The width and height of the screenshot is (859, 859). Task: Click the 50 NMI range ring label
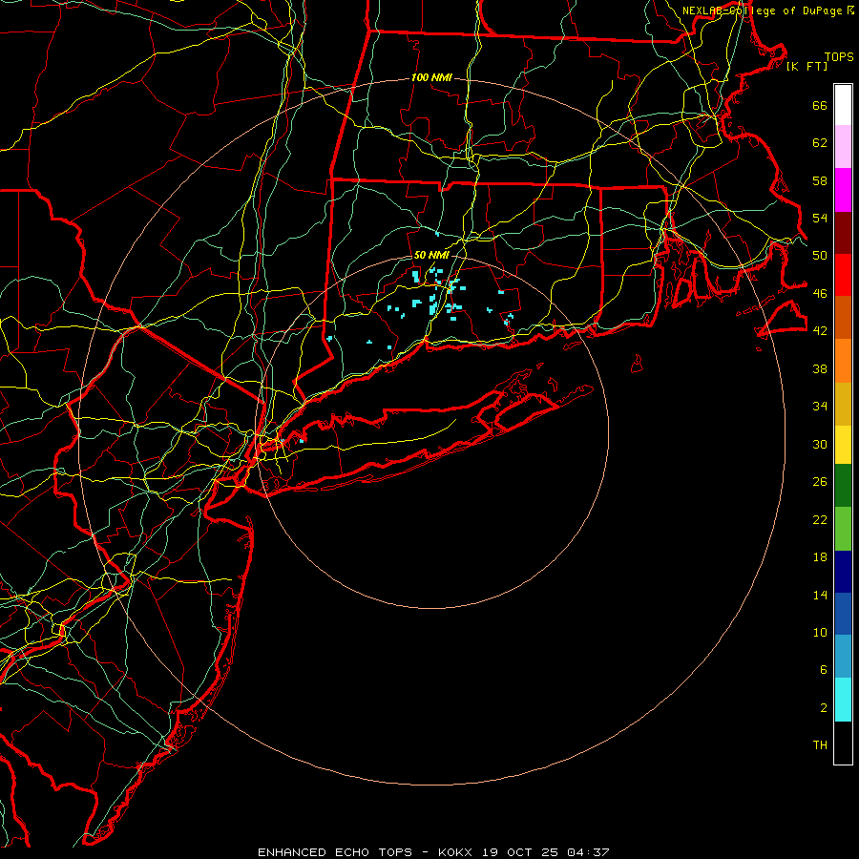tap(431, 255)
